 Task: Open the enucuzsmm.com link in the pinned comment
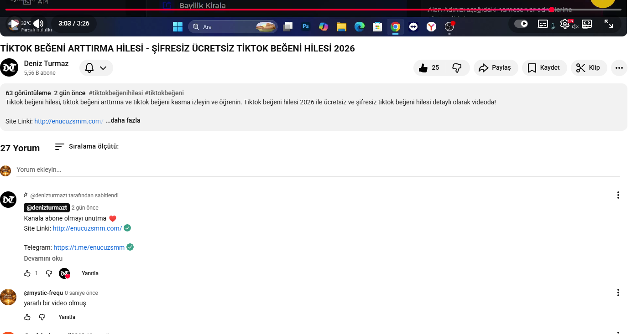87,228
